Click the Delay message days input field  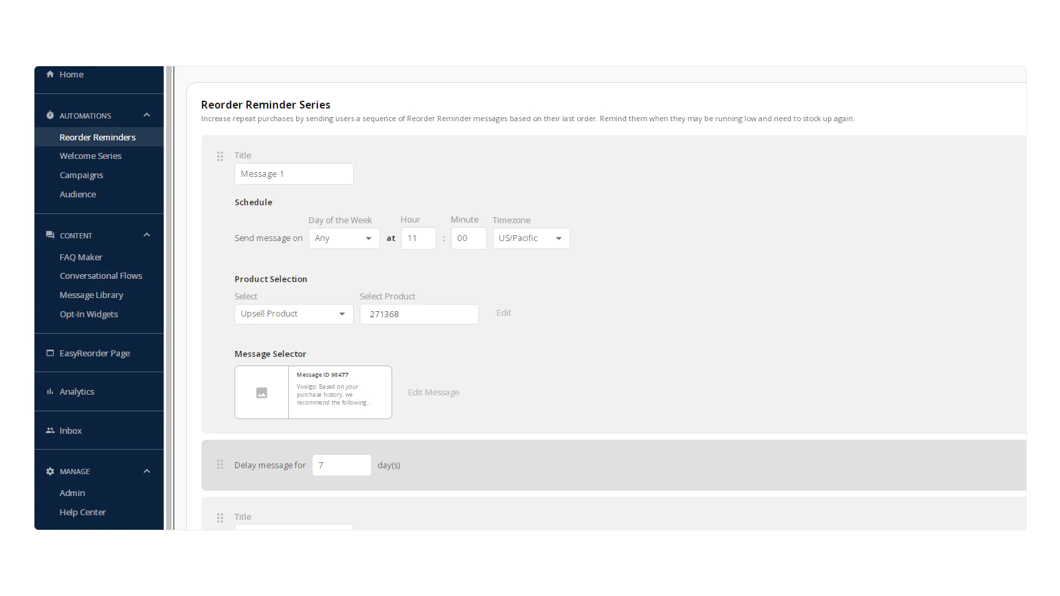click(341, 465)
